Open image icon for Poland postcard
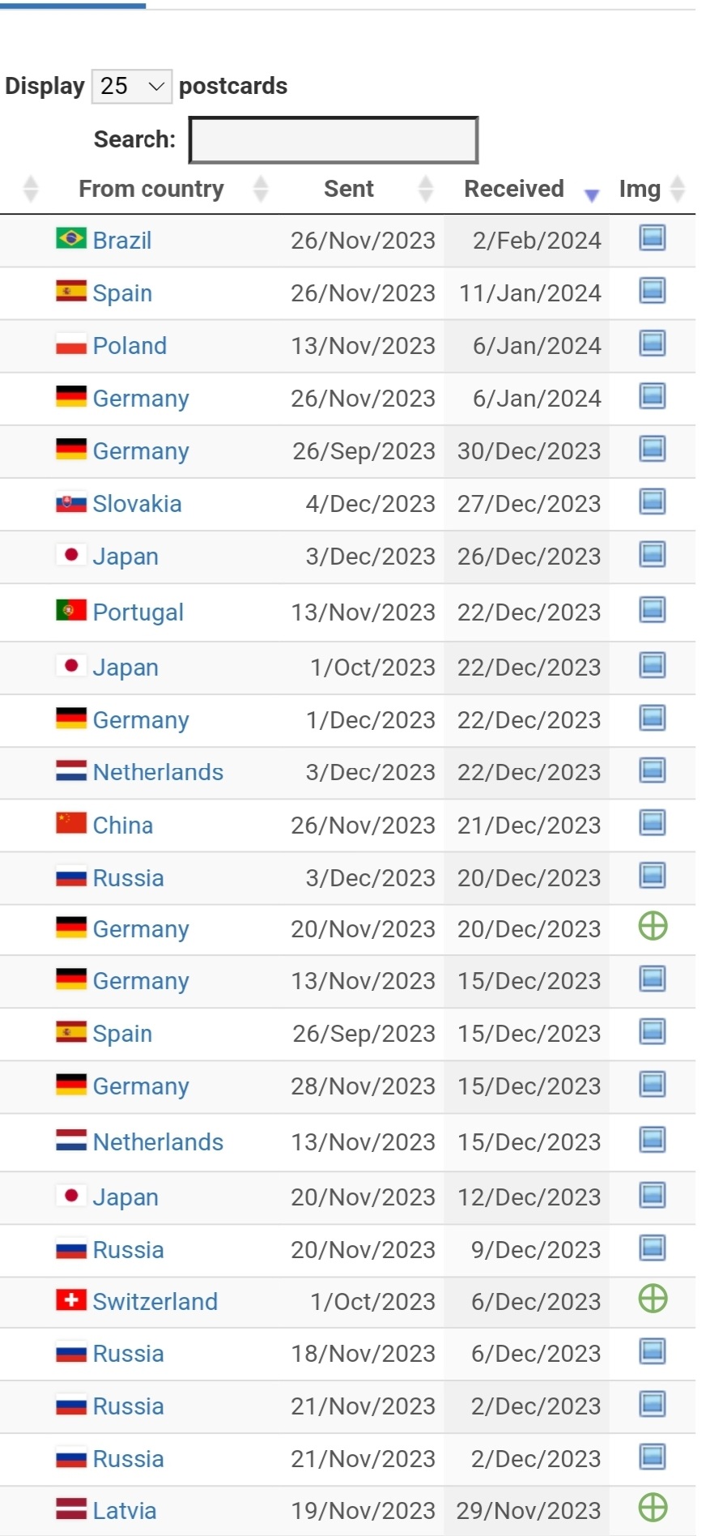The height and width of the screenshot is (1536, 727). point(653,343)
